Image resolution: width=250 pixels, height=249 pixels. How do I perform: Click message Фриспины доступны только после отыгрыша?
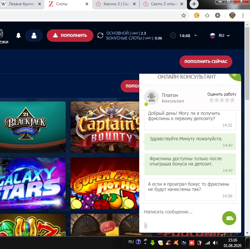coord(190,164)
